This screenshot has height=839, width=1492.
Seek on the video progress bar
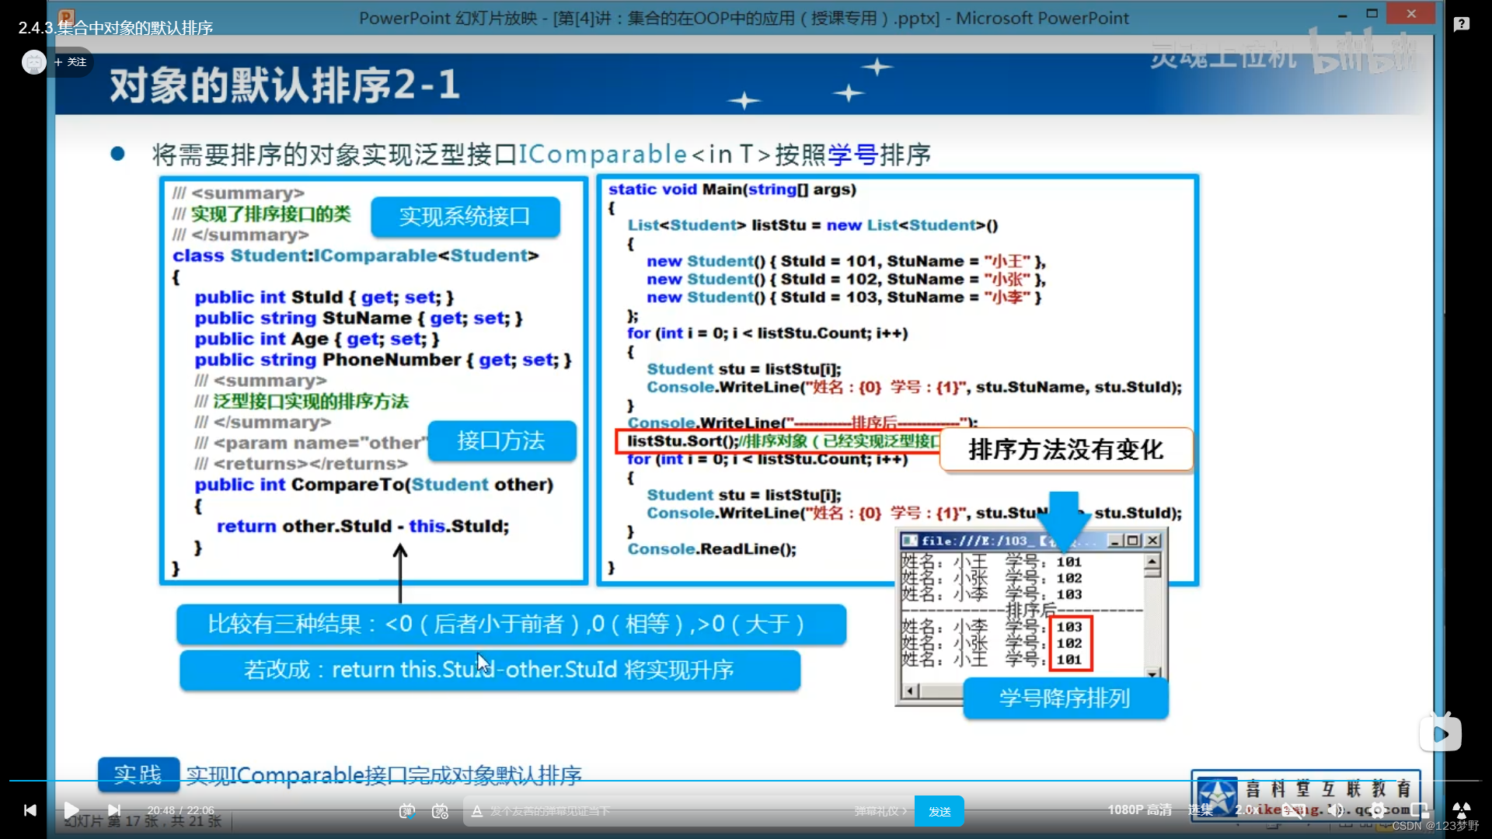pyautogui.click(x=746, y=780)
